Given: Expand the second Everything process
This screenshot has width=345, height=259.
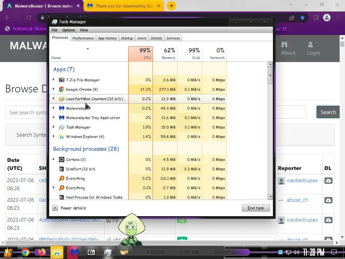Looking at the screenshot, I should [54, 188].
